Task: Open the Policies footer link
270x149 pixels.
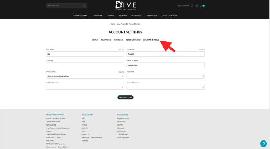Action: click(84, 125)
